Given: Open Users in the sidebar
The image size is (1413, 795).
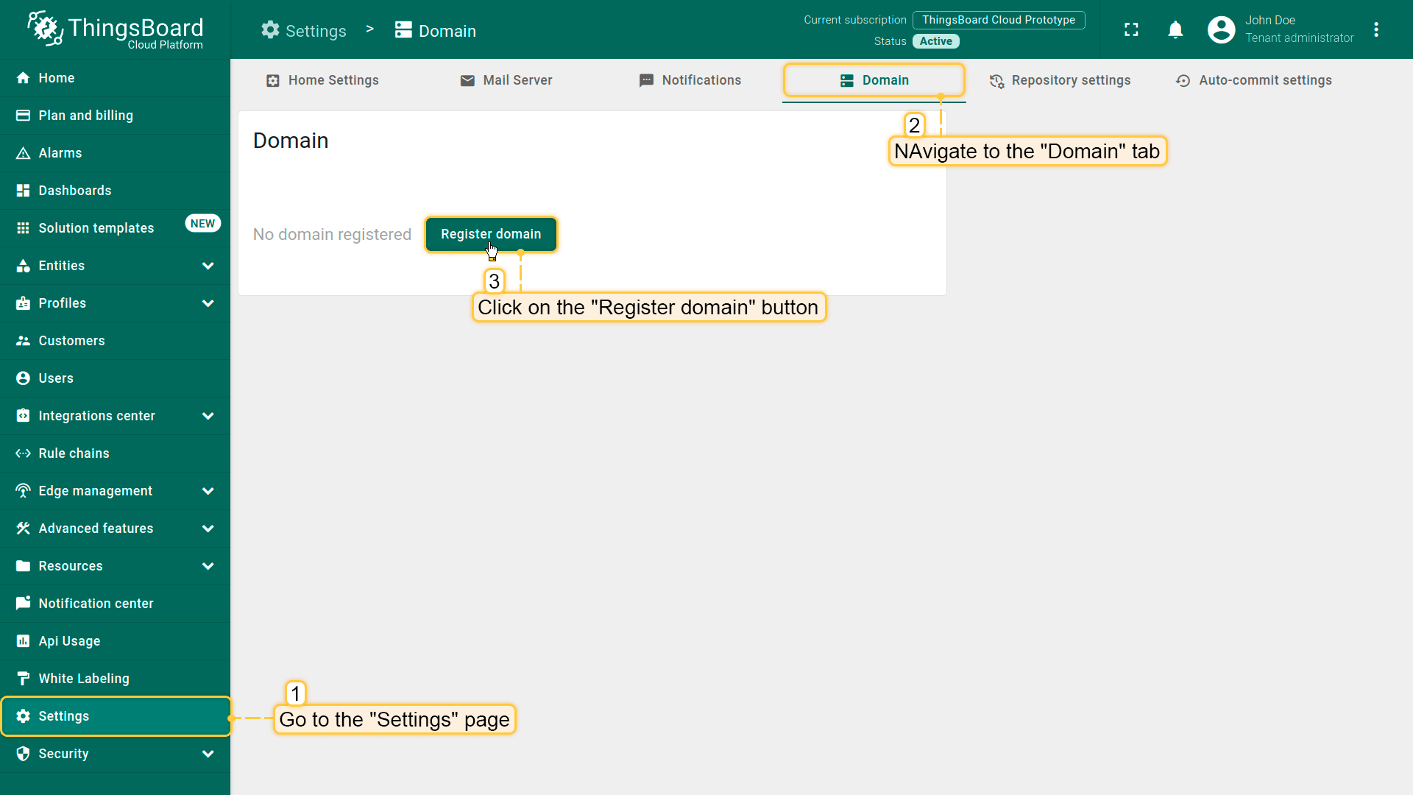Looking at the screenshot, I should [116, 378].
